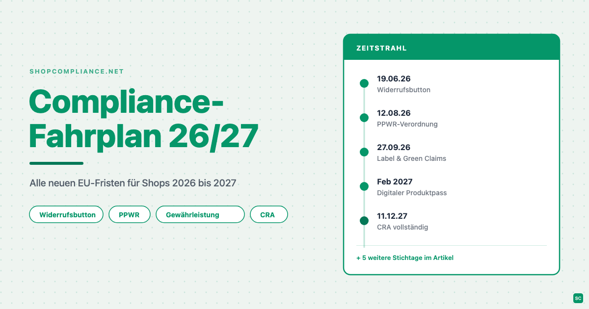Click the PPWR-Verordnung timeline entry label
Viewport: 589px width, 309px height.
(407, 124)
